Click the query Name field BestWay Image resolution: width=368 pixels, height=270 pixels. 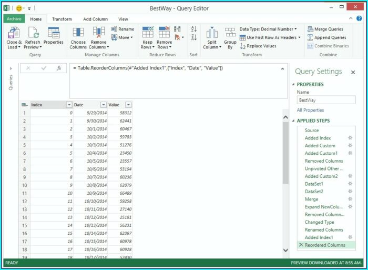326,100
